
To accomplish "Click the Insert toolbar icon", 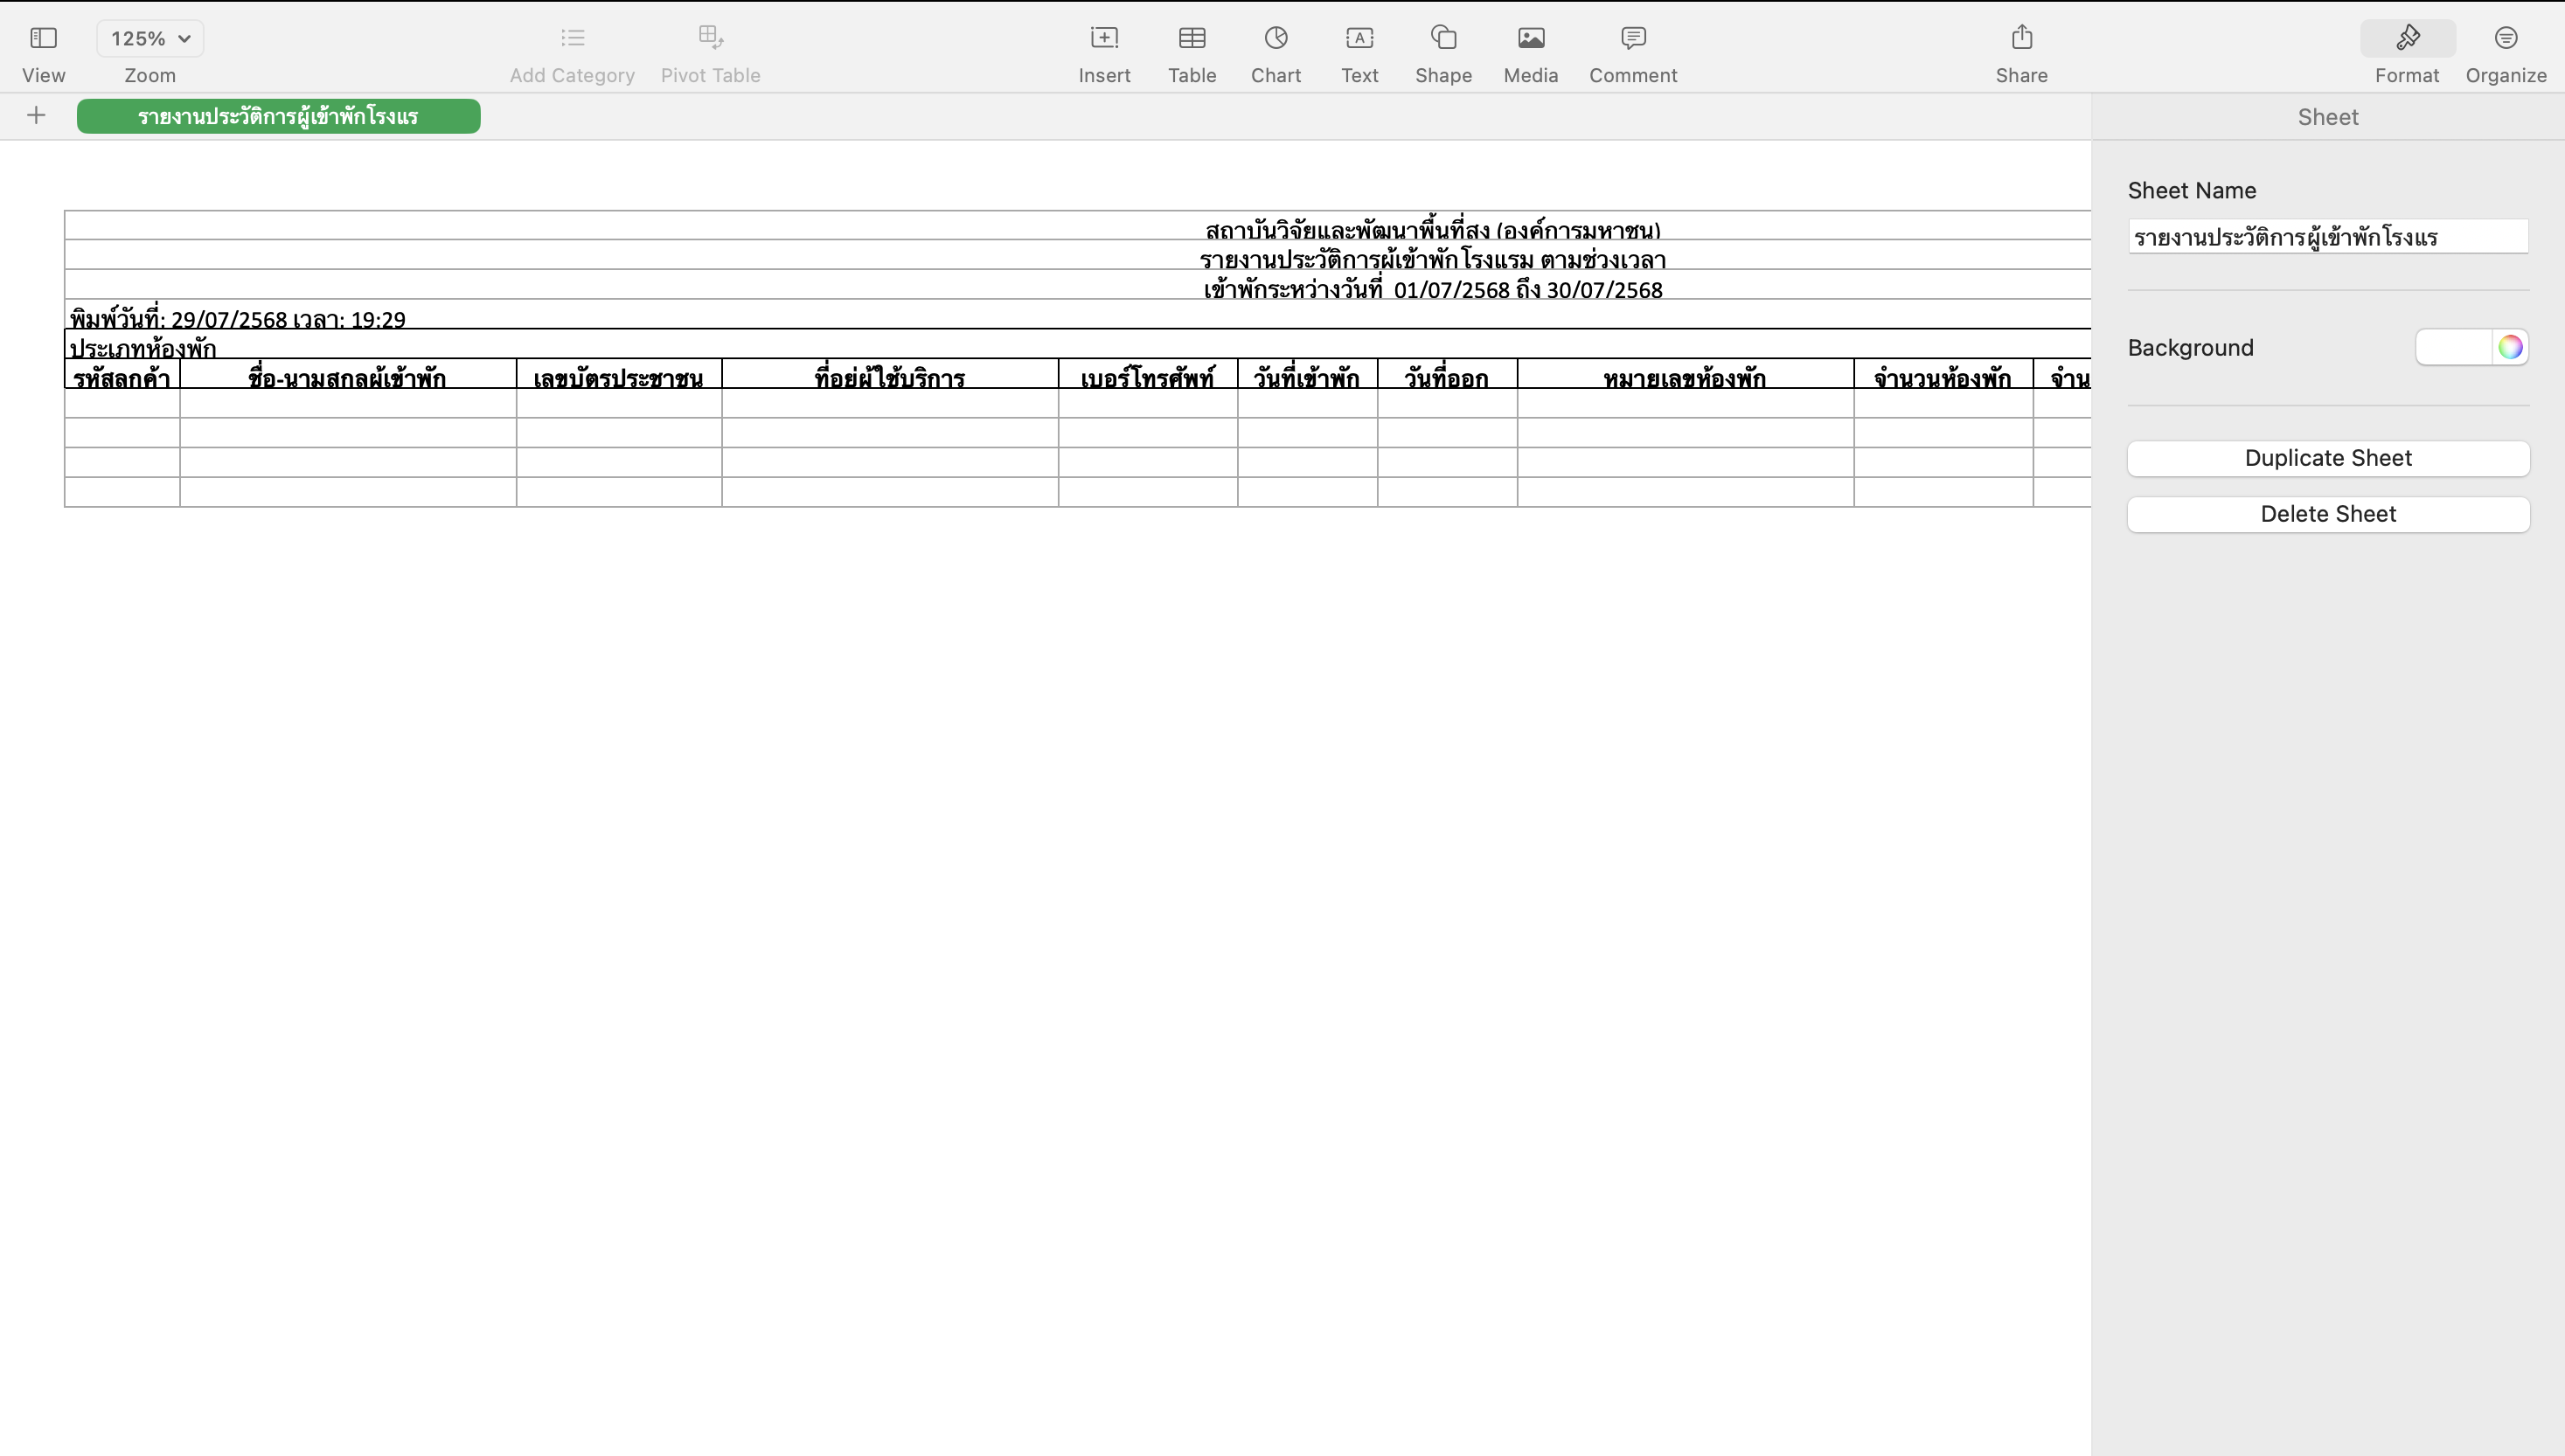I will (x=1104, y=38).
